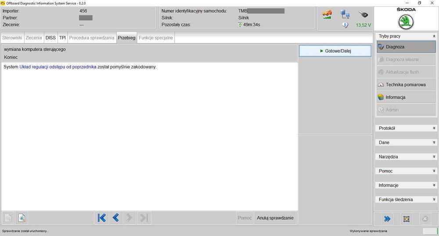This screenshot has height=236, width=439.
Task: Expand the Dane section
Action: (x=434, y=142)
